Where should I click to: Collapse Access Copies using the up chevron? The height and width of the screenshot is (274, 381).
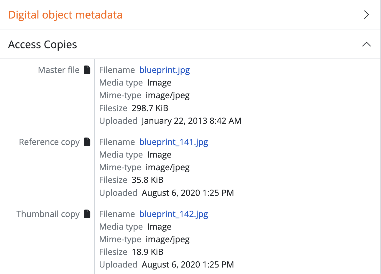[x=366, y=44]
